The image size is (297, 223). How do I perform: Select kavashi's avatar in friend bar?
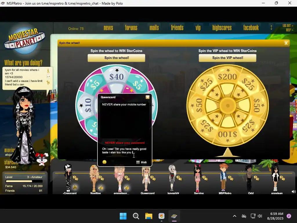pyautogui.click(x=172, y=178)
